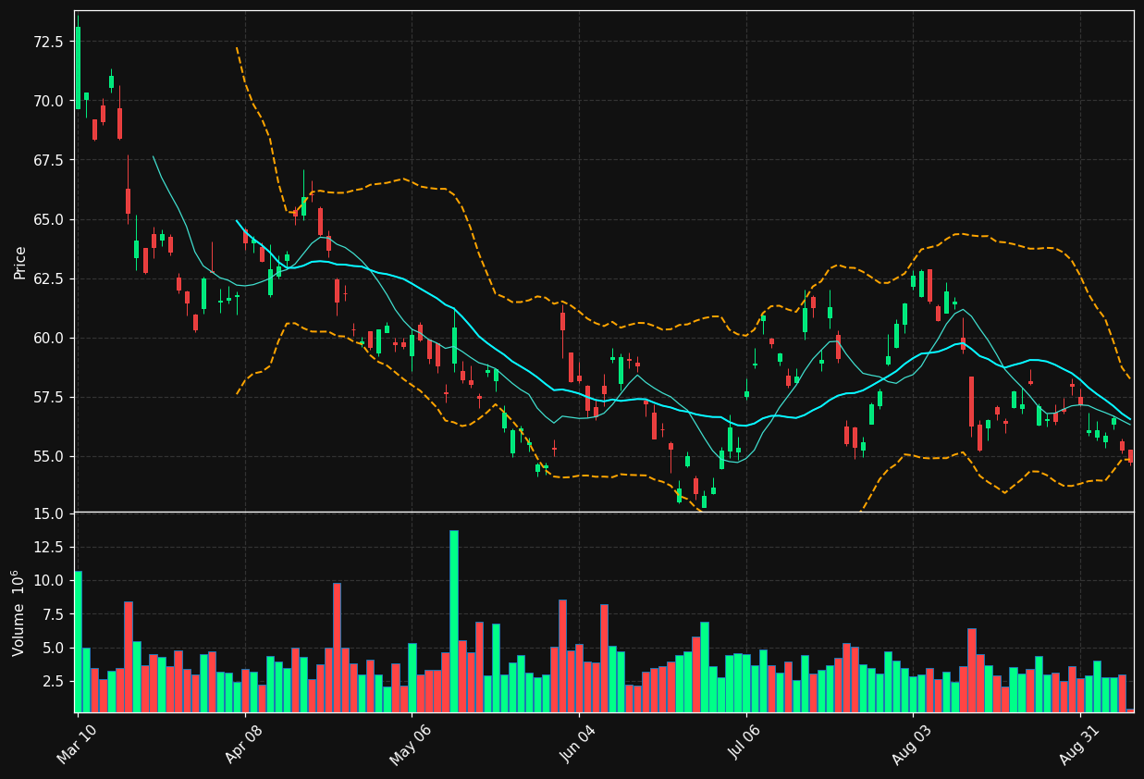Select the 62.5 price tick label
Screen dimensions: 1144x779
(x=48, y=278)
